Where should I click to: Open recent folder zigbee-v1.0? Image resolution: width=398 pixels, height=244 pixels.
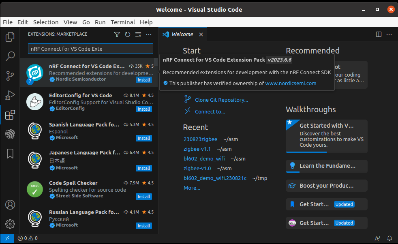[197, 168]
